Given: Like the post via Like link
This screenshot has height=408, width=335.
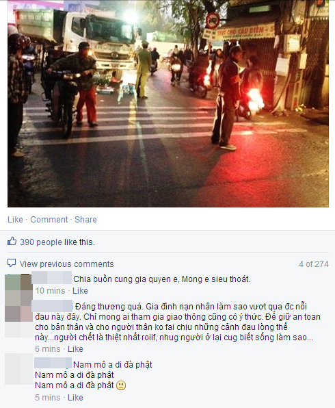Looking at the screenshot, I should [x=15, y=219].
